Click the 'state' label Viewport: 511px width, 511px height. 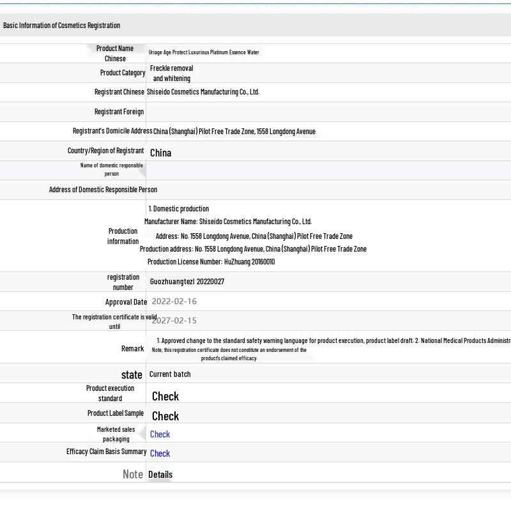tap(132, 375)
